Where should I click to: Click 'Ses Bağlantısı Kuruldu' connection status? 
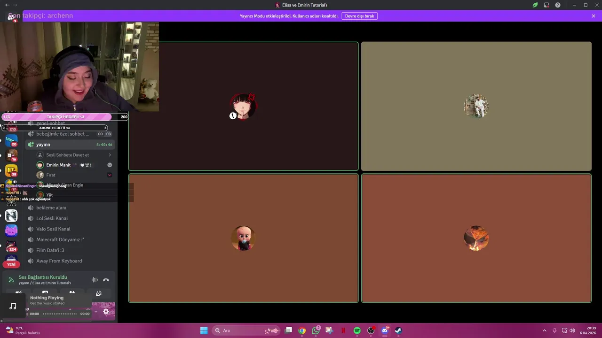43,277
